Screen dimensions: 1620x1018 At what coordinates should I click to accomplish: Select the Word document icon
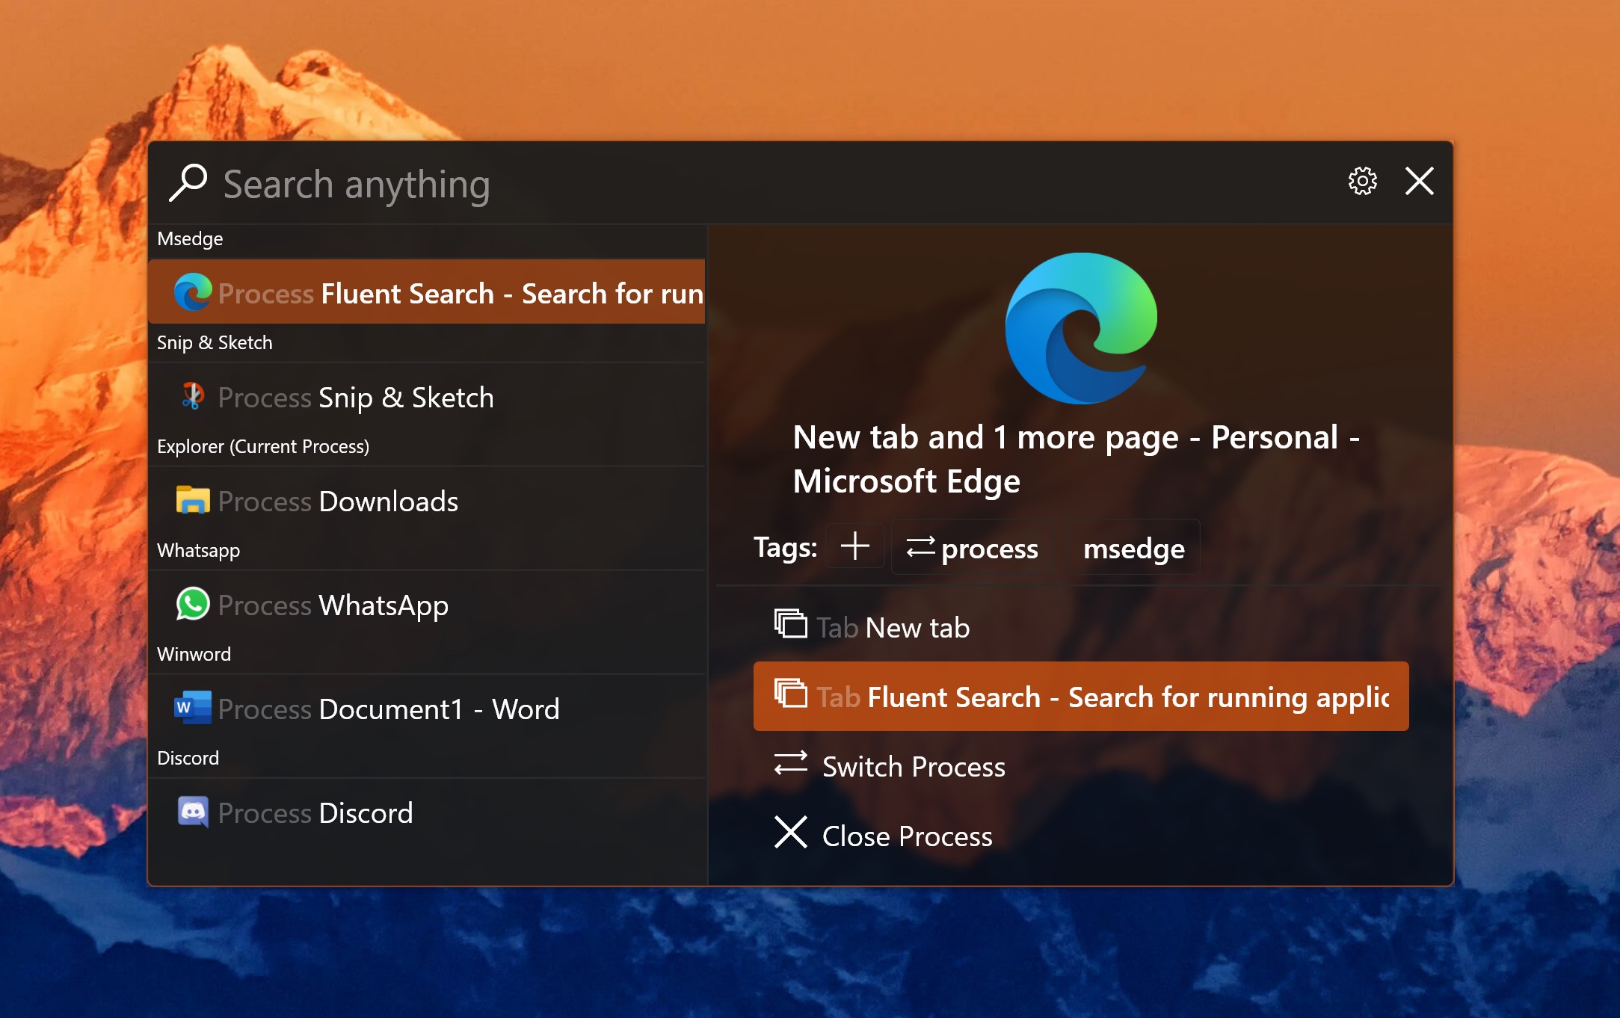[x=193, y=708]
